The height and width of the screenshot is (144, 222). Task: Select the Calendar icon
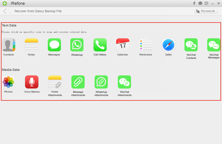click(123, 45)
